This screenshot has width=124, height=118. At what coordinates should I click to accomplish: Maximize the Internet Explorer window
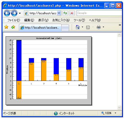pos(113,6)
